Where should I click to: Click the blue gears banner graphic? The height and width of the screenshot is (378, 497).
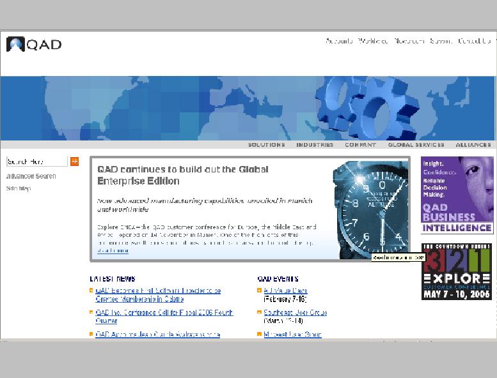click(x=363, y=106)
